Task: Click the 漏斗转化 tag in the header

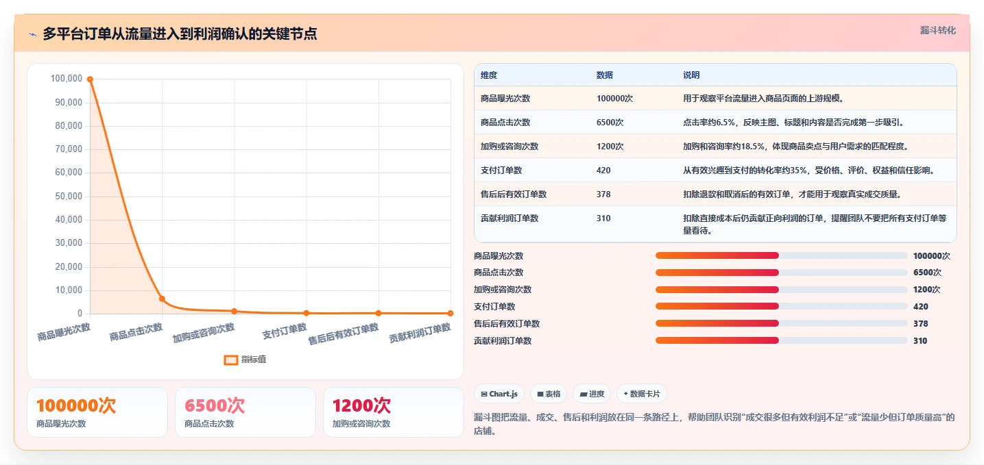Action: [x=937, y=30]
